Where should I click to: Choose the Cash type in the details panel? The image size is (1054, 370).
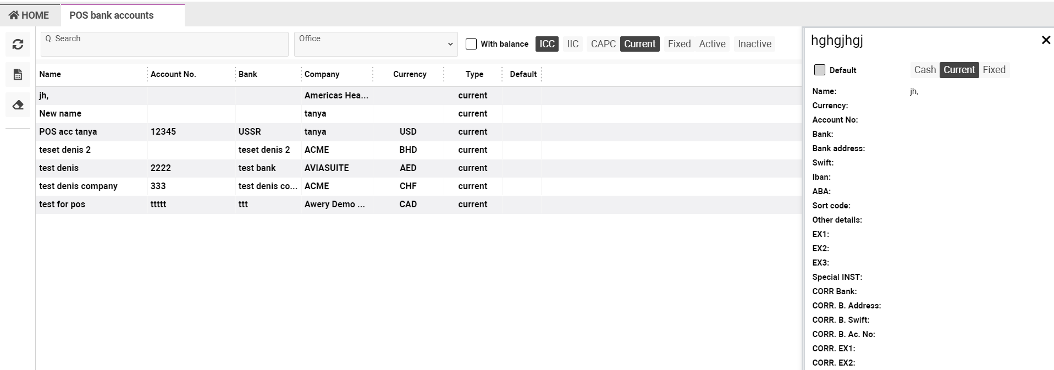[x=924, y=70]
